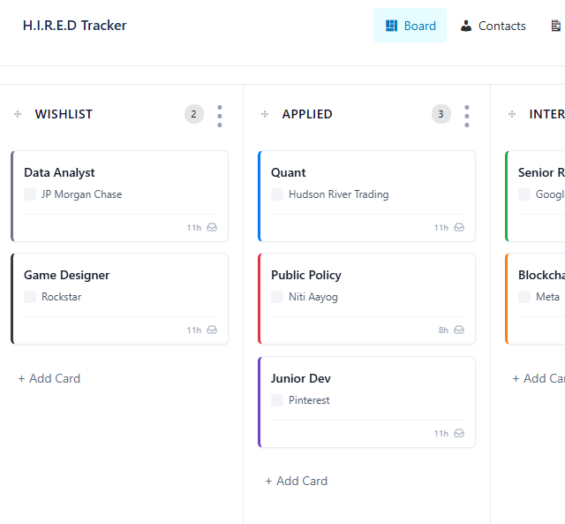565x524 pixels.
Task: Click the drag handle beside WISHLIST
Action: [x=18, y=114]
